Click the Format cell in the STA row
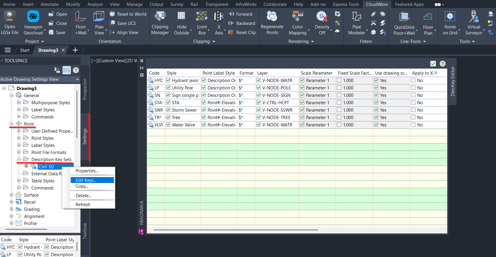 pos(246,102)
